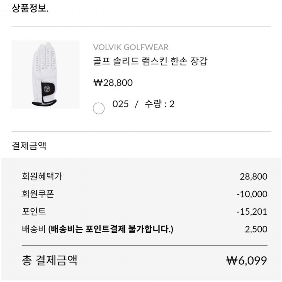Select the 회원쿠폰 row label
The height and width of the screenshot is (282, 282).
pyautogui.click(x=38, y=194)
